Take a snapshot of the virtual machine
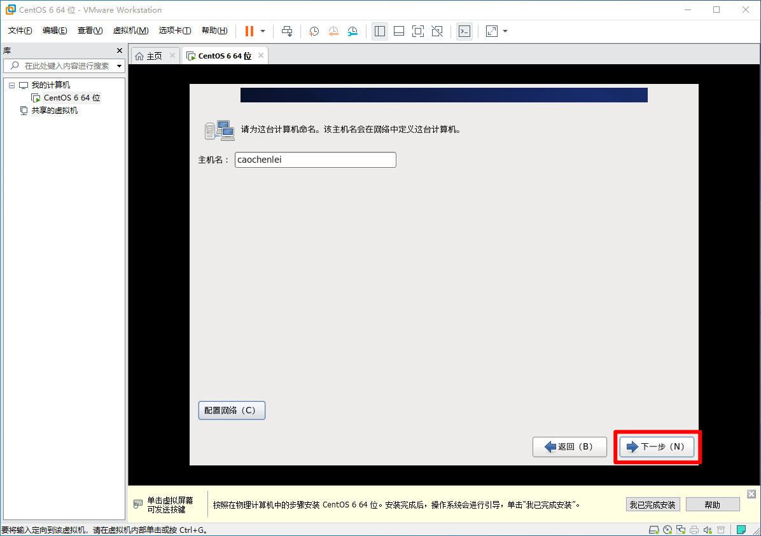The height and width of the screenshot is (536, 761). [x=314, y=31]
